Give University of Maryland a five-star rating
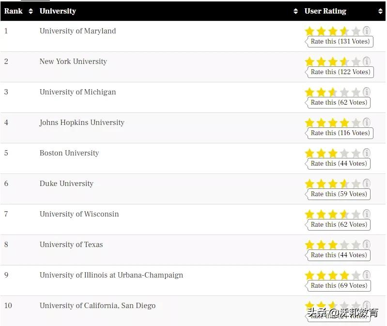387x326 pixels. coord(356,31)
